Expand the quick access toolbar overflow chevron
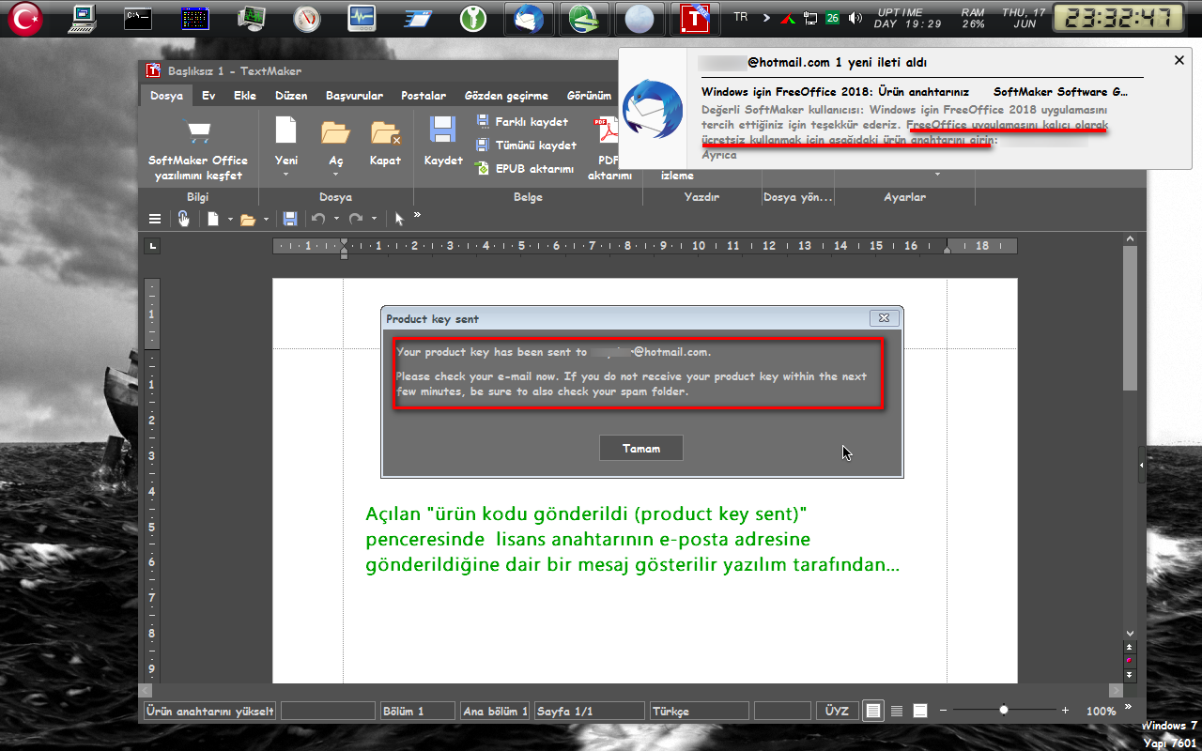 [417, 216]
